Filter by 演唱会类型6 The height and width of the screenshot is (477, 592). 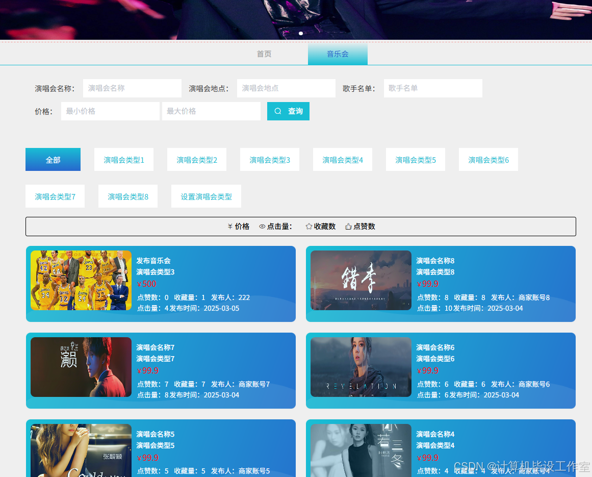[x=488, y=159]
